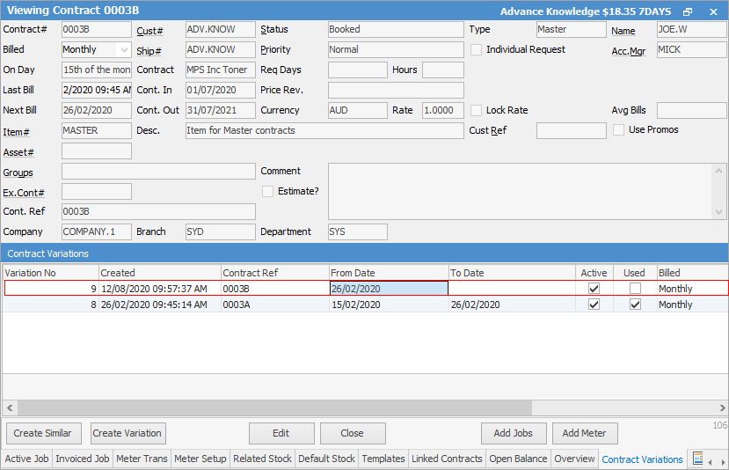Image resolution: width=729 pixels, height=470 pixels.
Task: Open the Billed Monthly dropdown
Action: [x=123, y=50]
